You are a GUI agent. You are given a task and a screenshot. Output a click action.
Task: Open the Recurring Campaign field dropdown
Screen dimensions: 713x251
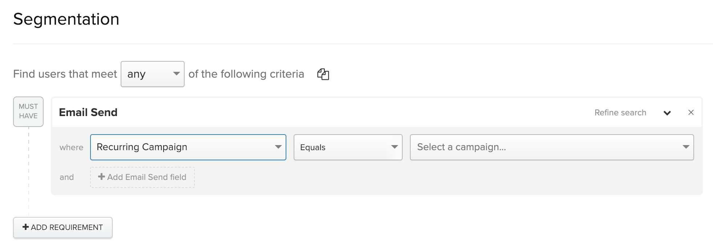188,147
